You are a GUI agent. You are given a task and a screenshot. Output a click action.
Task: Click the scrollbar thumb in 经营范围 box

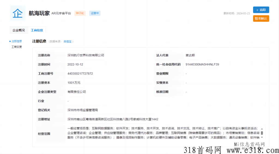coord(262,133)
